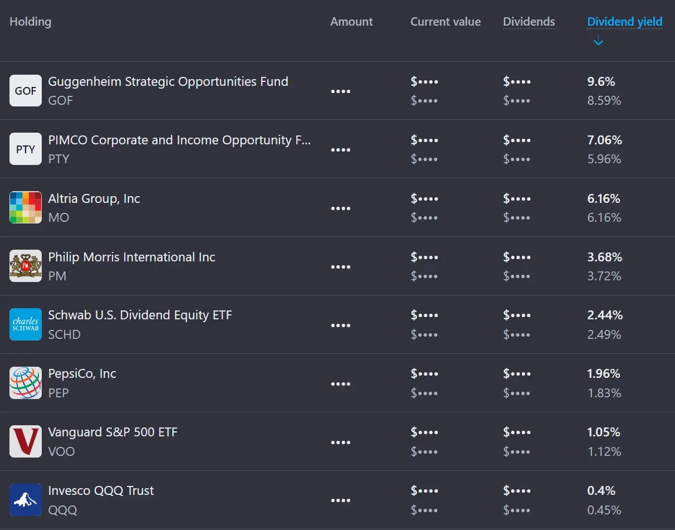Click the 0.45% yield value
Viewport: 675px width, 530px height.
pyautogui.click(x=604, y=510)
